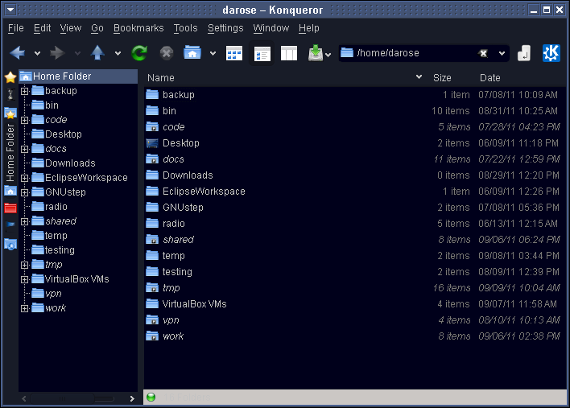Click the bookmark location toolbar button
This screenshot has width=570, height=408.
[x=524, y=53]
